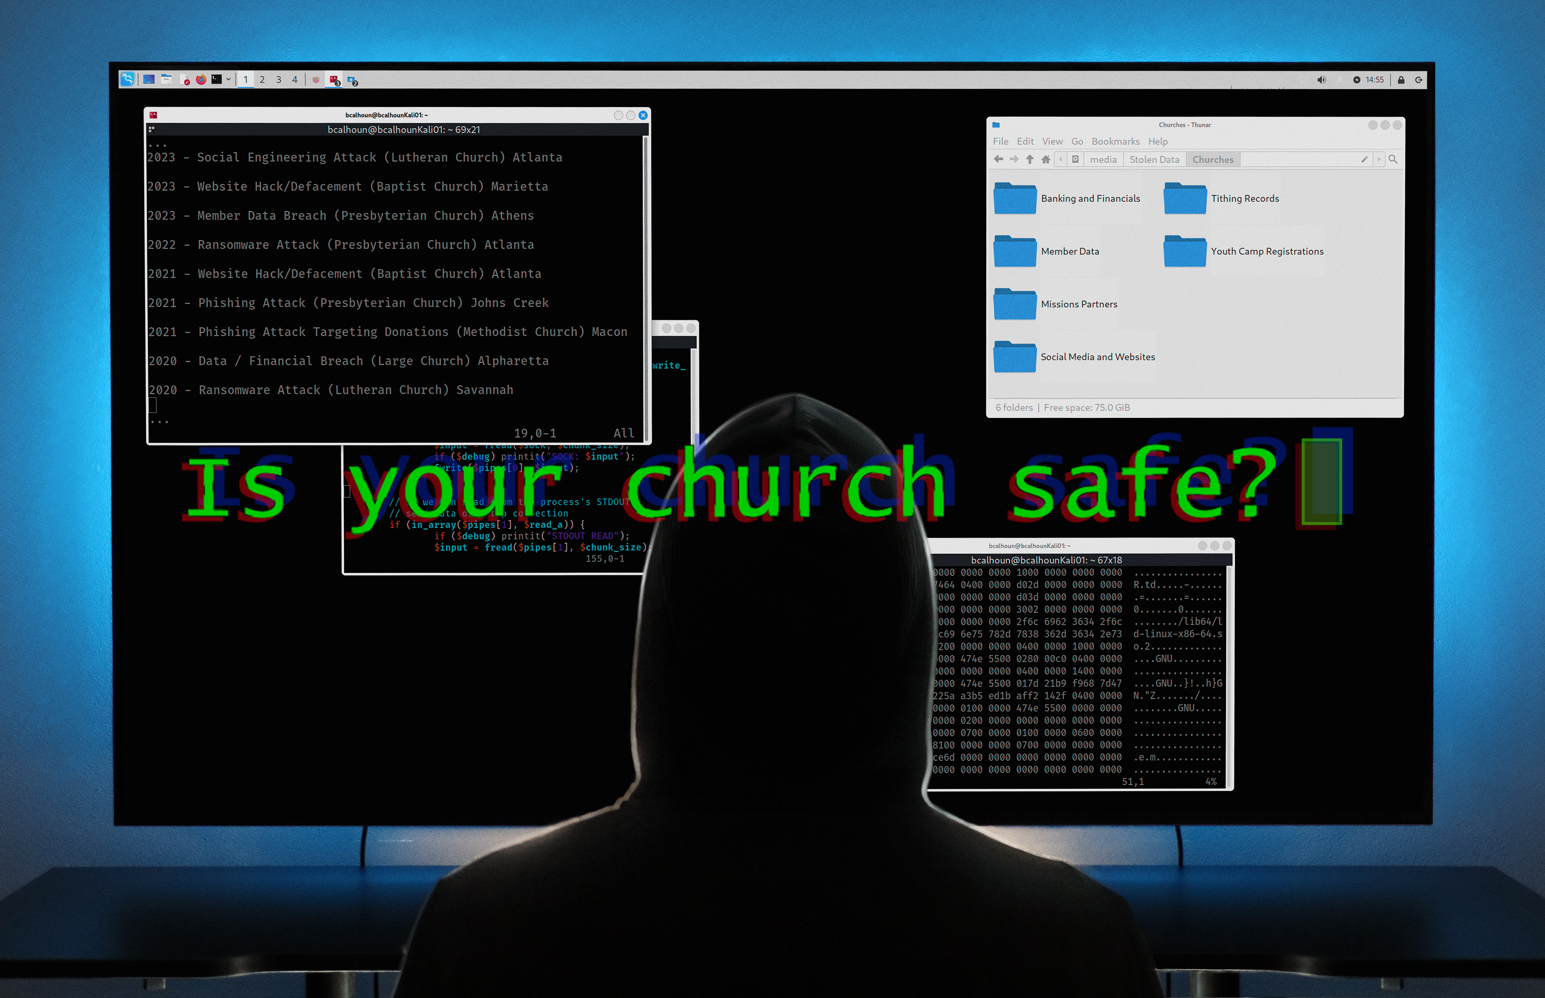
Task: Click the Stolen Data path bar button
Action: (x=1154, y=159)
